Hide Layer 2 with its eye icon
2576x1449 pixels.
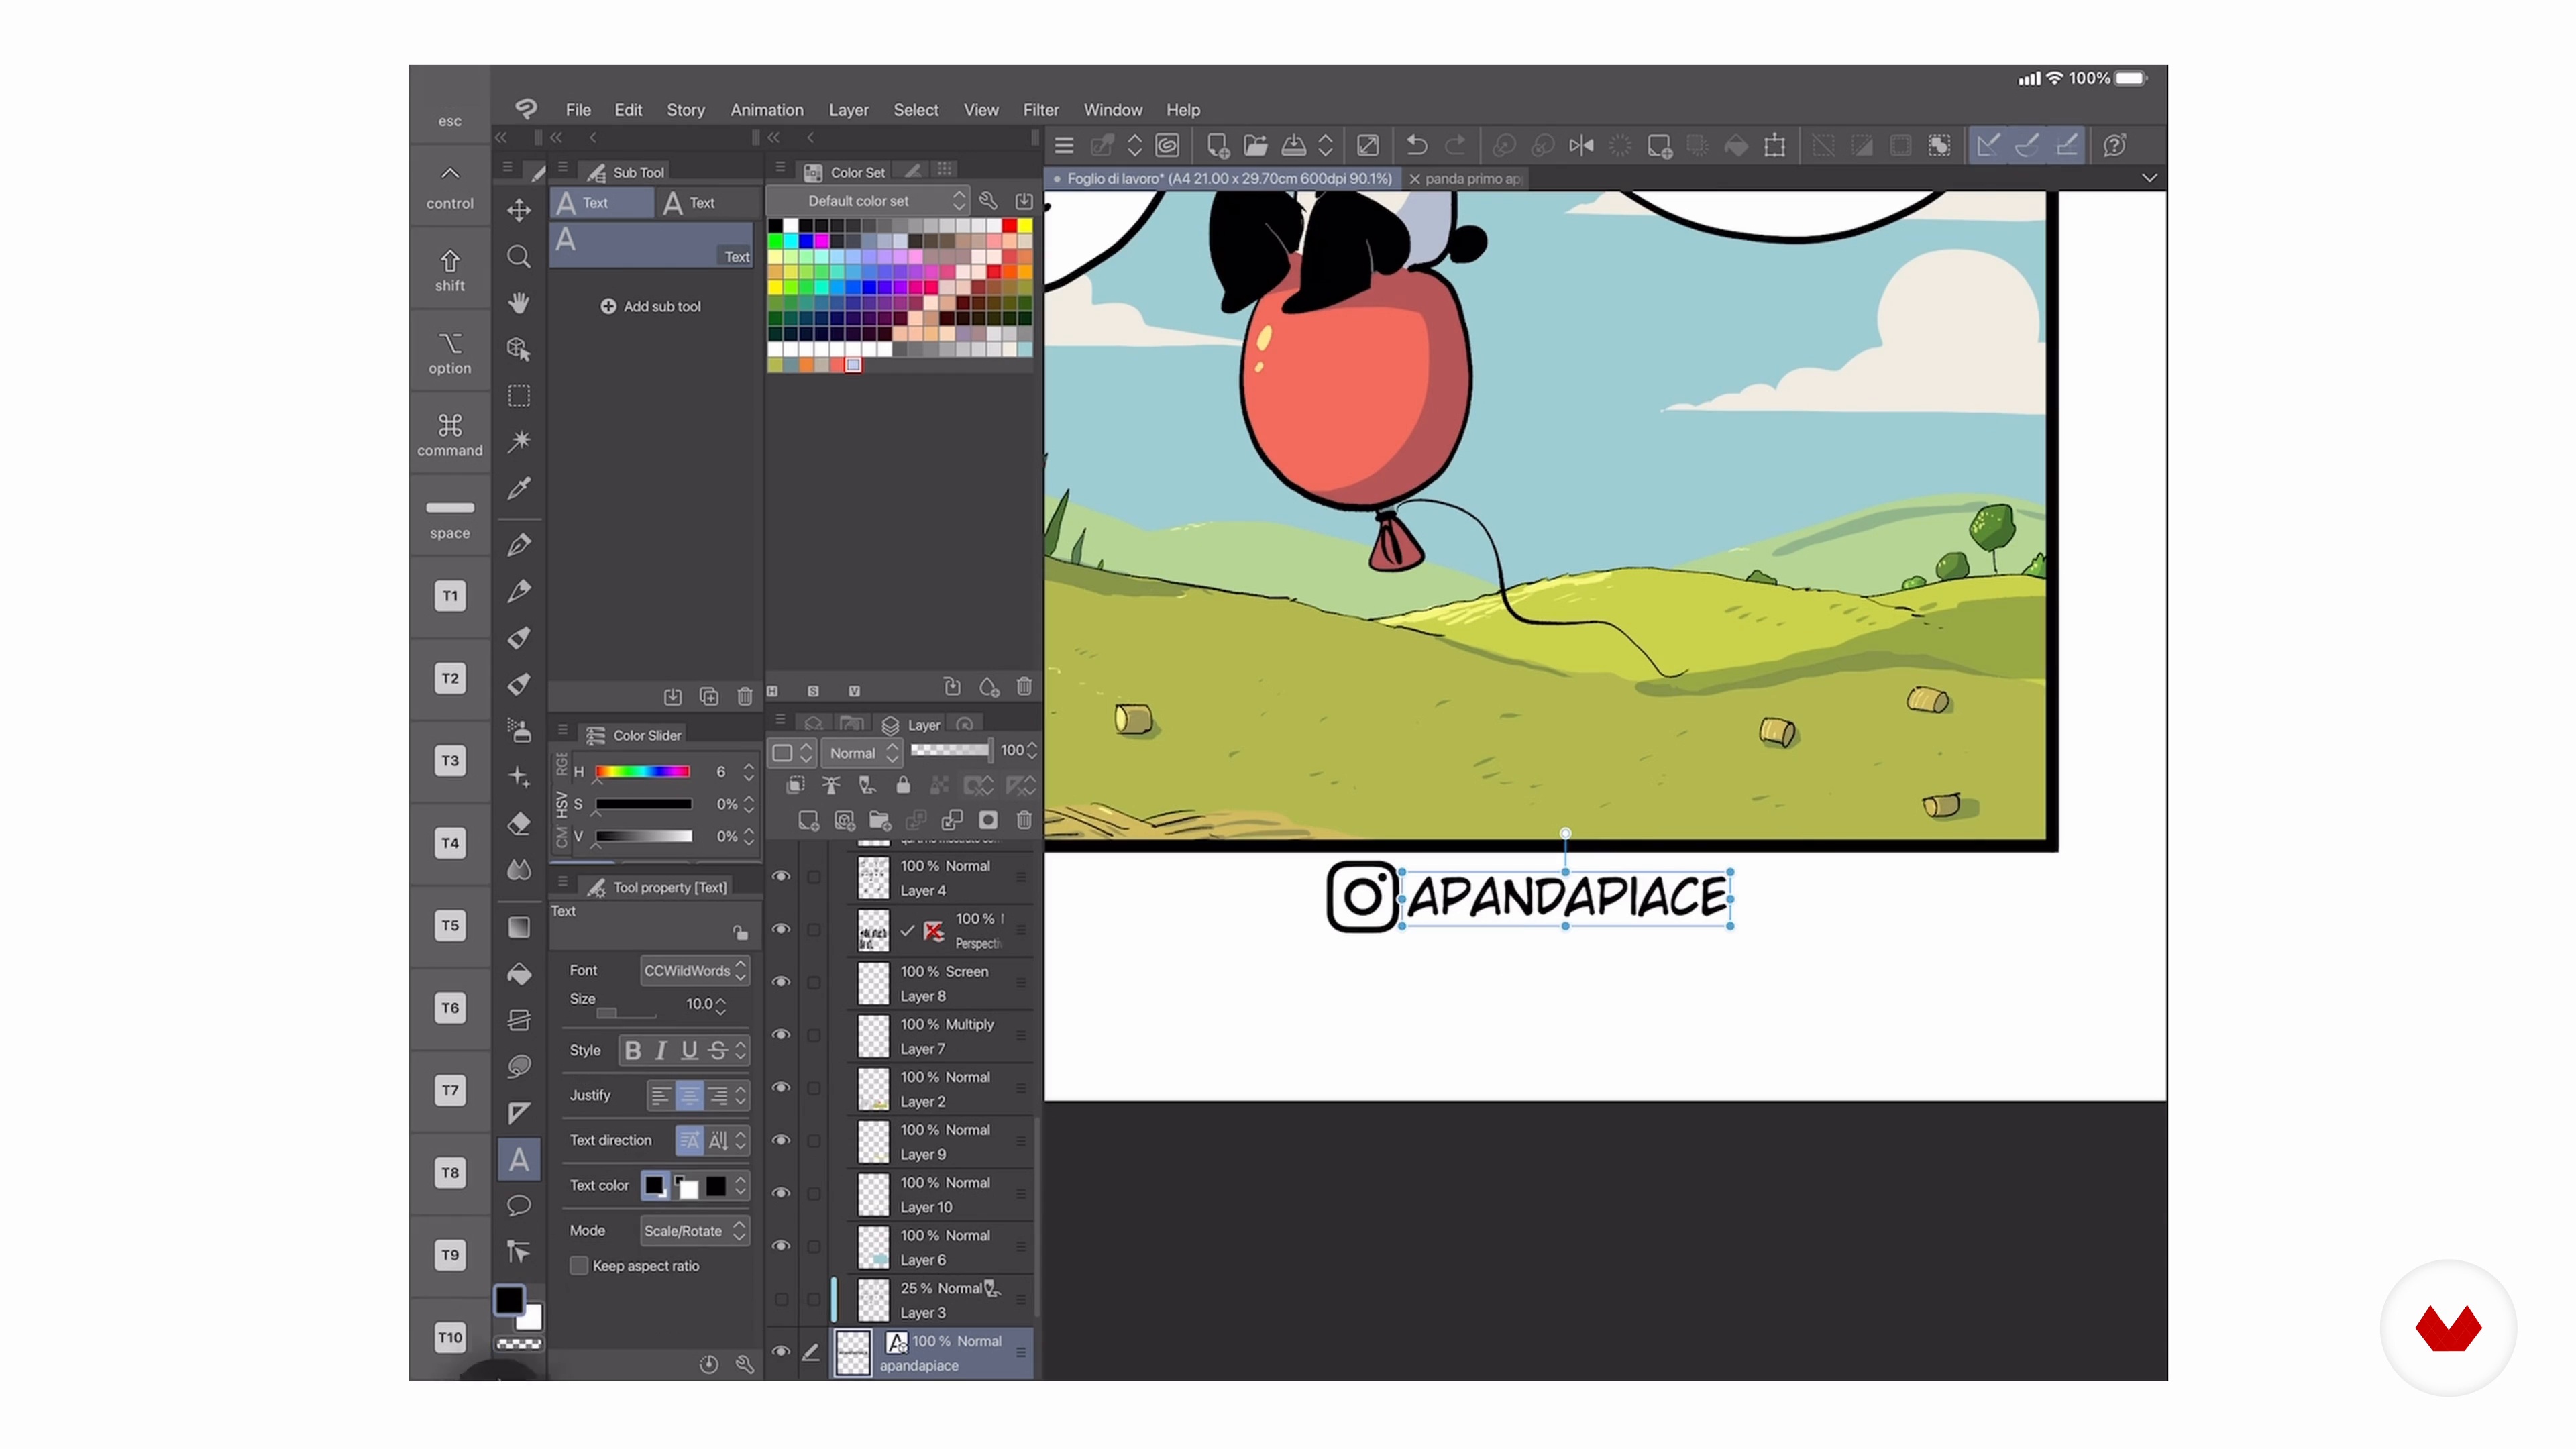(x=781, y=1088)
